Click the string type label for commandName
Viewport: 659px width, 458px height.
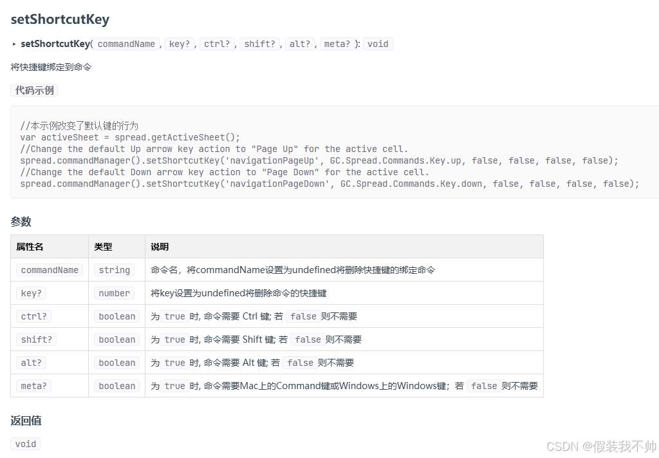tap(113, 270)
